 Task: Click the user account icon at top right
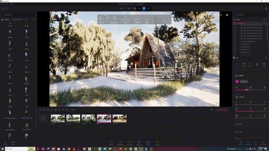266,8
